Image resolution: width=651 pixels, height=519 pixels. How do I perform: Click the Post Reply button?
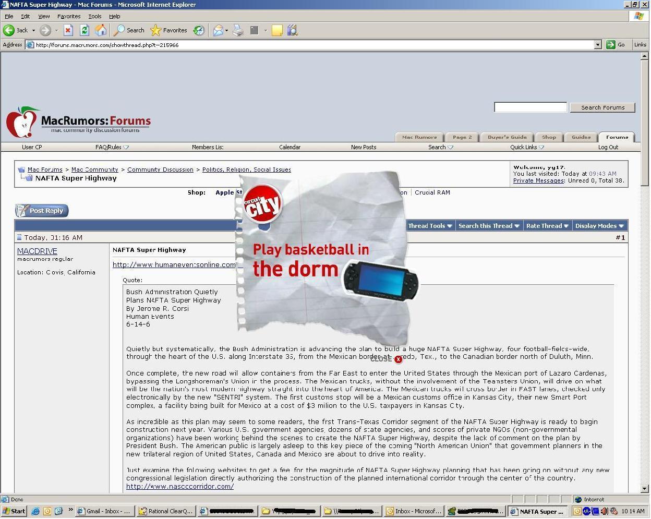point(42,211)
